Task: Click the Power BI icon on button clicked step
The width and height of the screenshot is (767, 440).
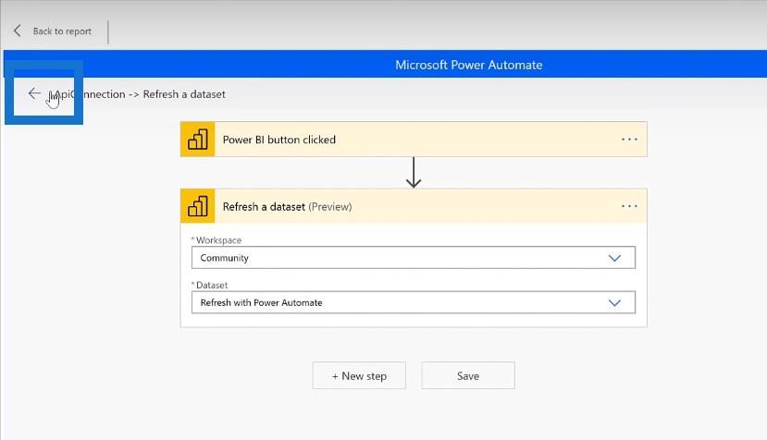Action: coord(198,140)
